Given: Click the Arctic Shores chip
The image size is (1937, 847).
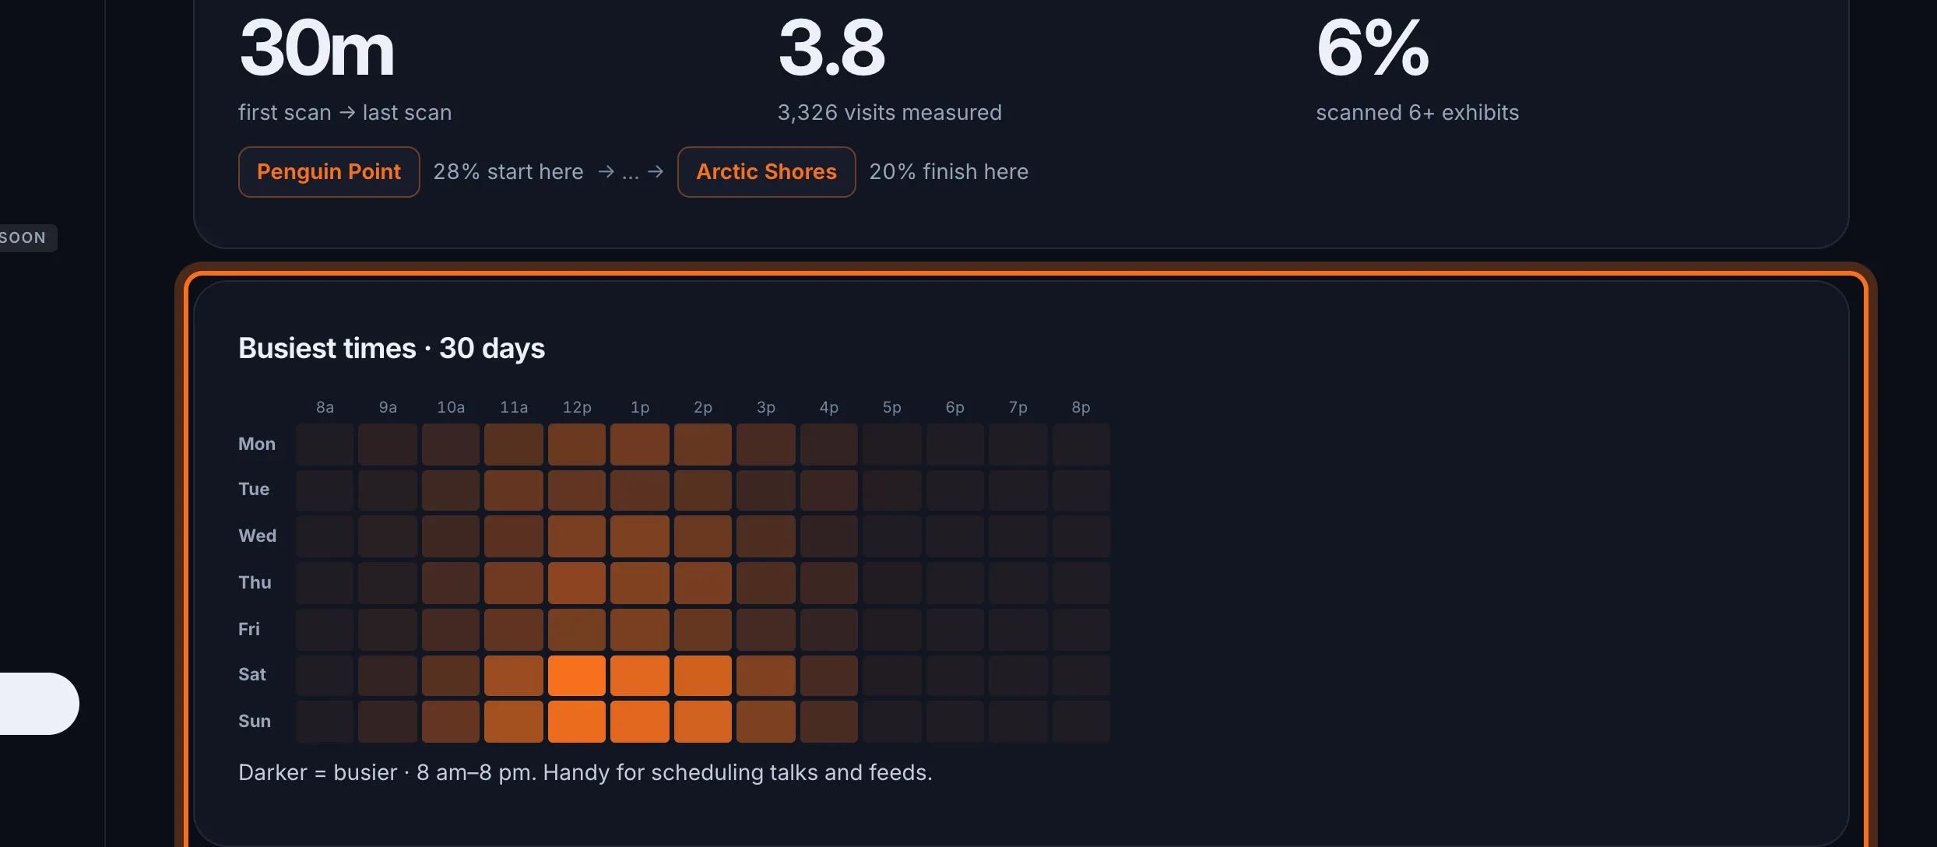Looking at the screenshot, I should [x=766, y=172].
